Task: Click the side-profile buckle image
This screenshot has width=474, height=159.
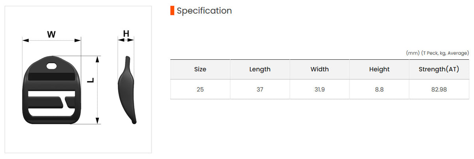Action: pyautogui.click(x=128, y=90)
